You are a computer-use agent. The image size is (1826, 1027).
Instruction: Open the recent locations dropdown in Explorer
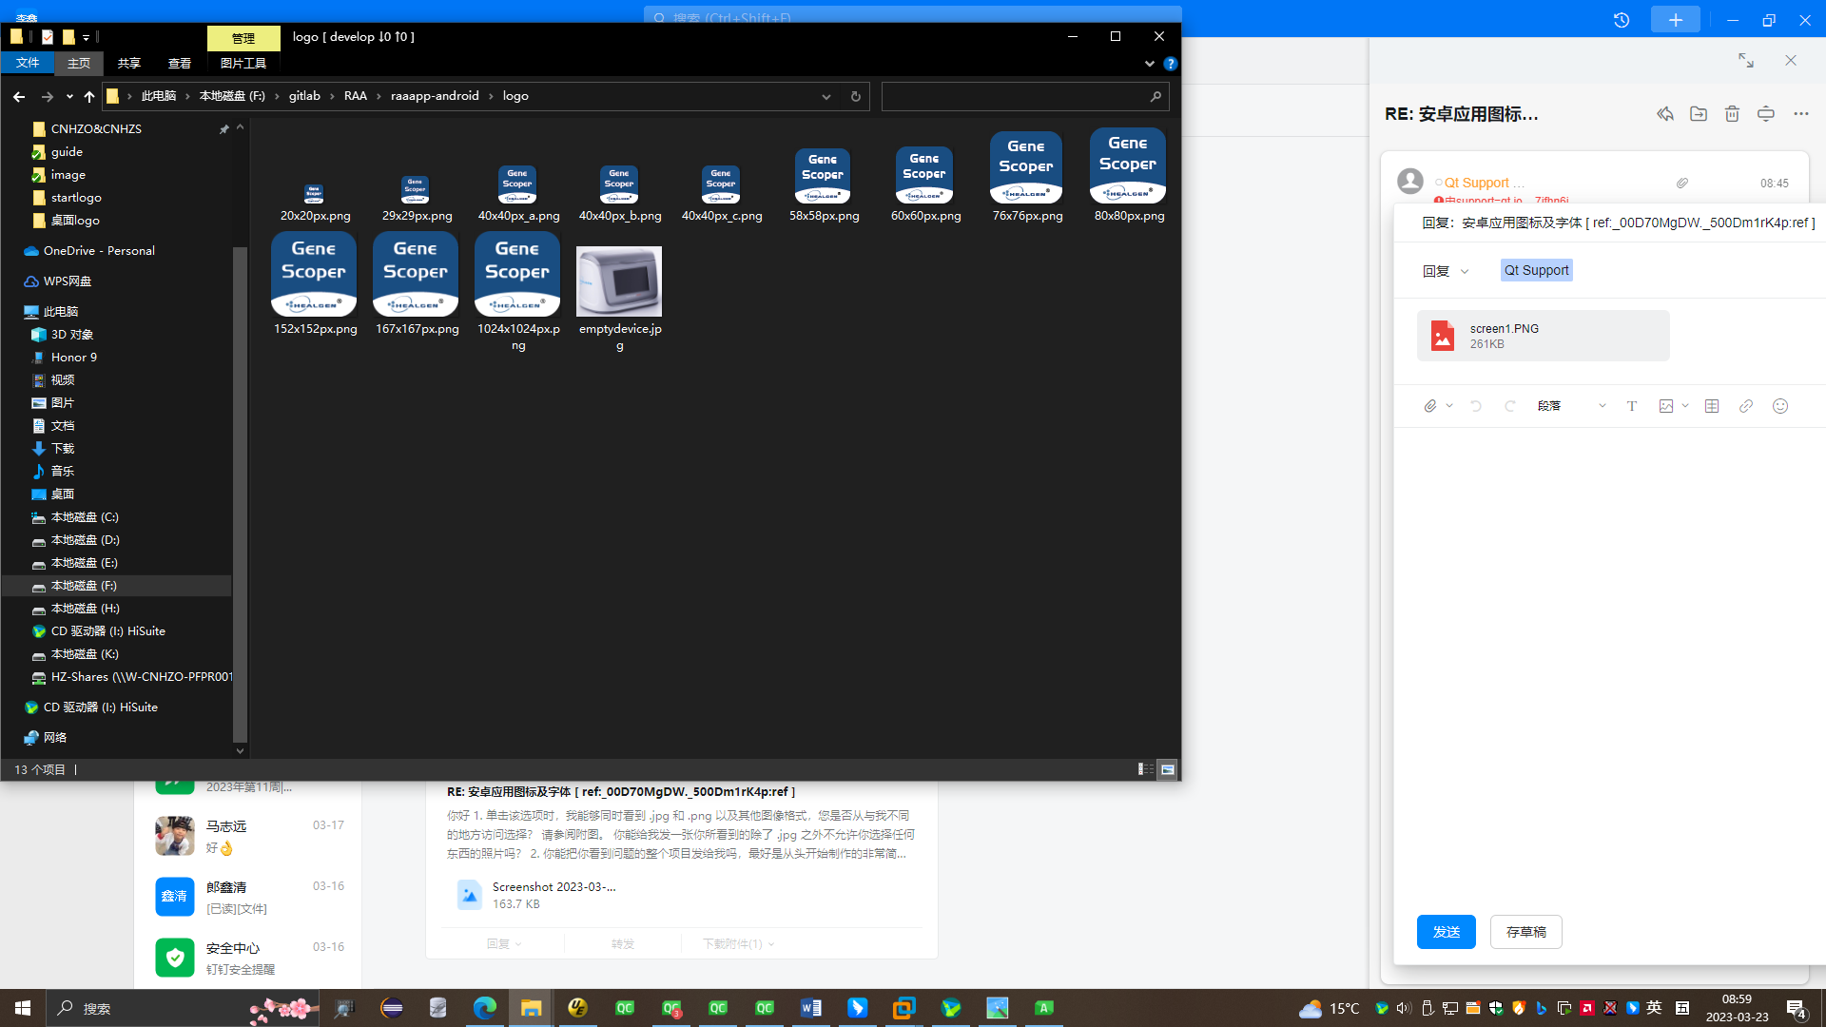69,96
